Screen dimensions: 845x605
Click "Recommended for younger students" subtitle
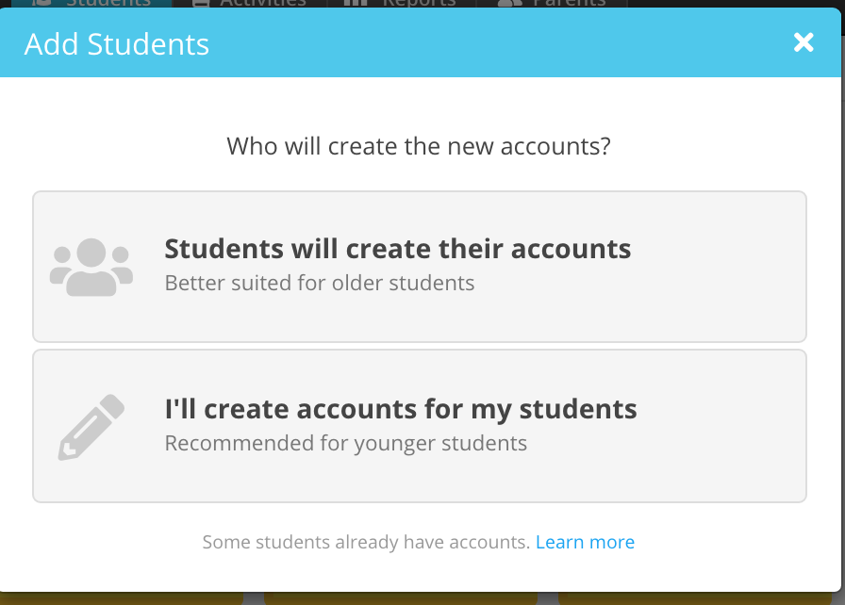345,444
